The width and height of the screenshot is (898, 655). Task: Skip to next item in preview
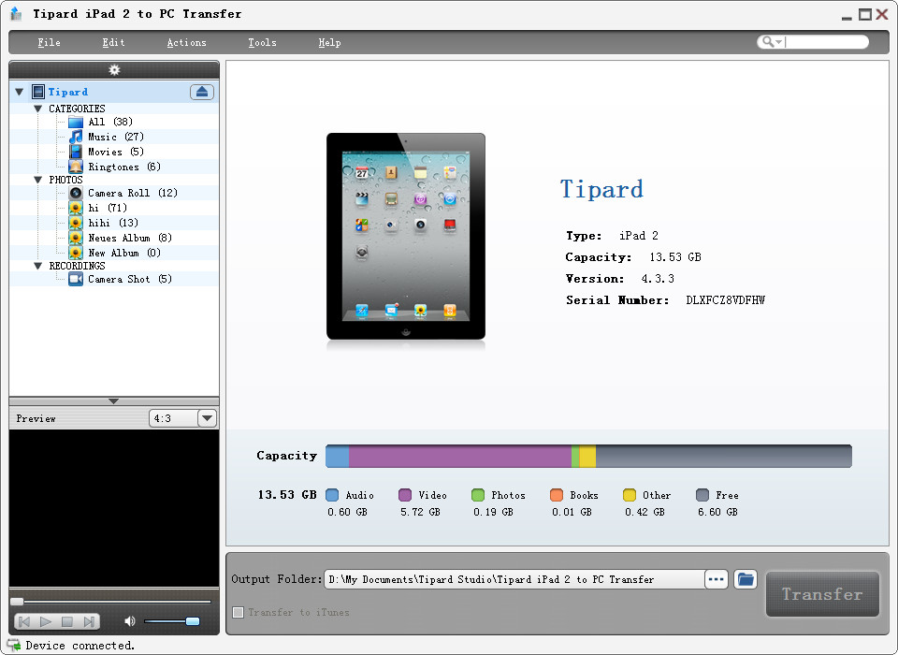[89, 621]
